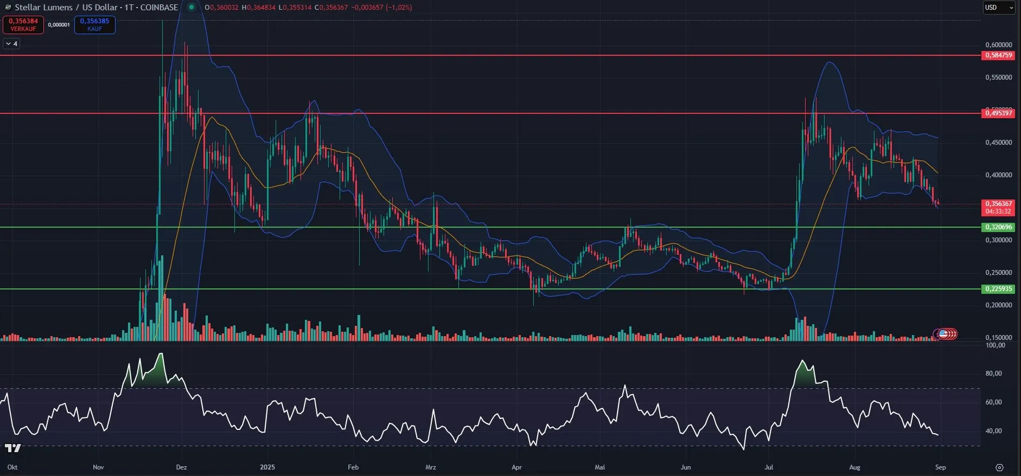
Task: Click the Nov label on time axis
Action: 98,467
